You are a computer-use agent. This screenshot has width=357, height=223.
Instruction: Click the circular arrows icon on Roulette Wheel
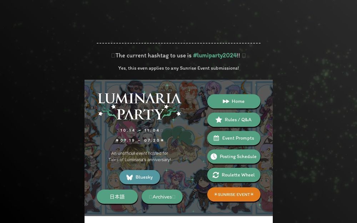(216, 175)
